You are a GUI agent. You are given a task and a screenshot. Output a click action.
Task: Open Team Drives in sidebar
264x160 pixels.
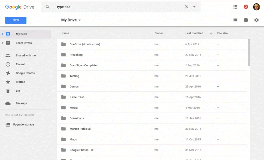[26, 43]
